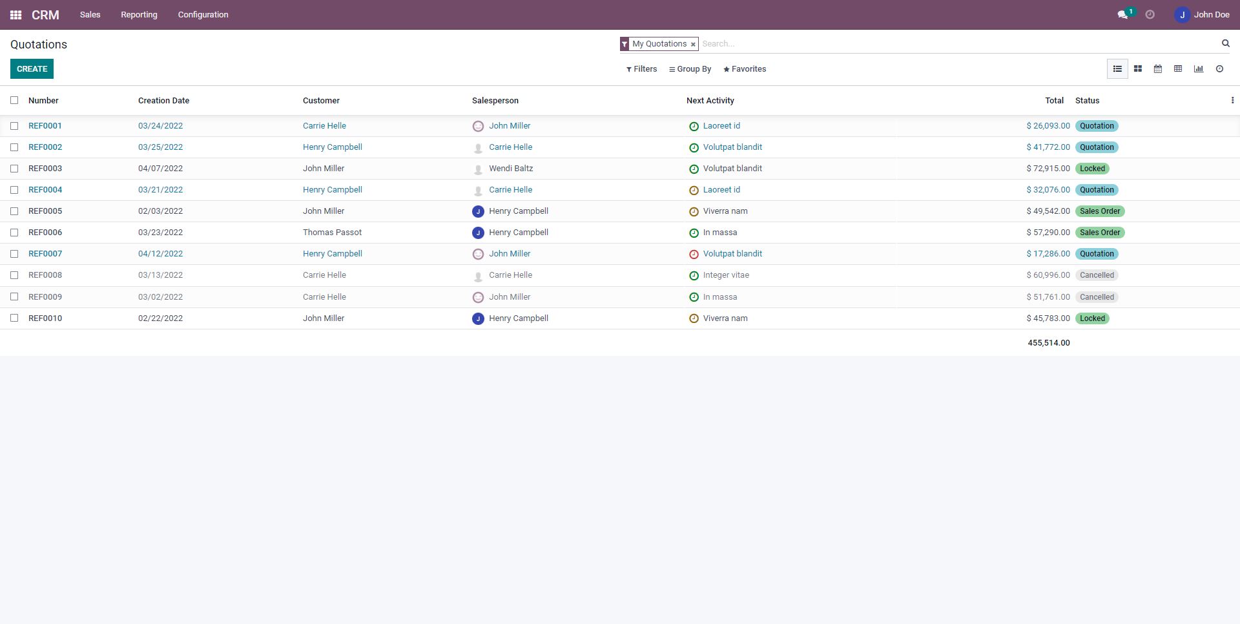Screen dimensions: 1240x624
Task: Expand the Filters dropdown
Action: 641,69
